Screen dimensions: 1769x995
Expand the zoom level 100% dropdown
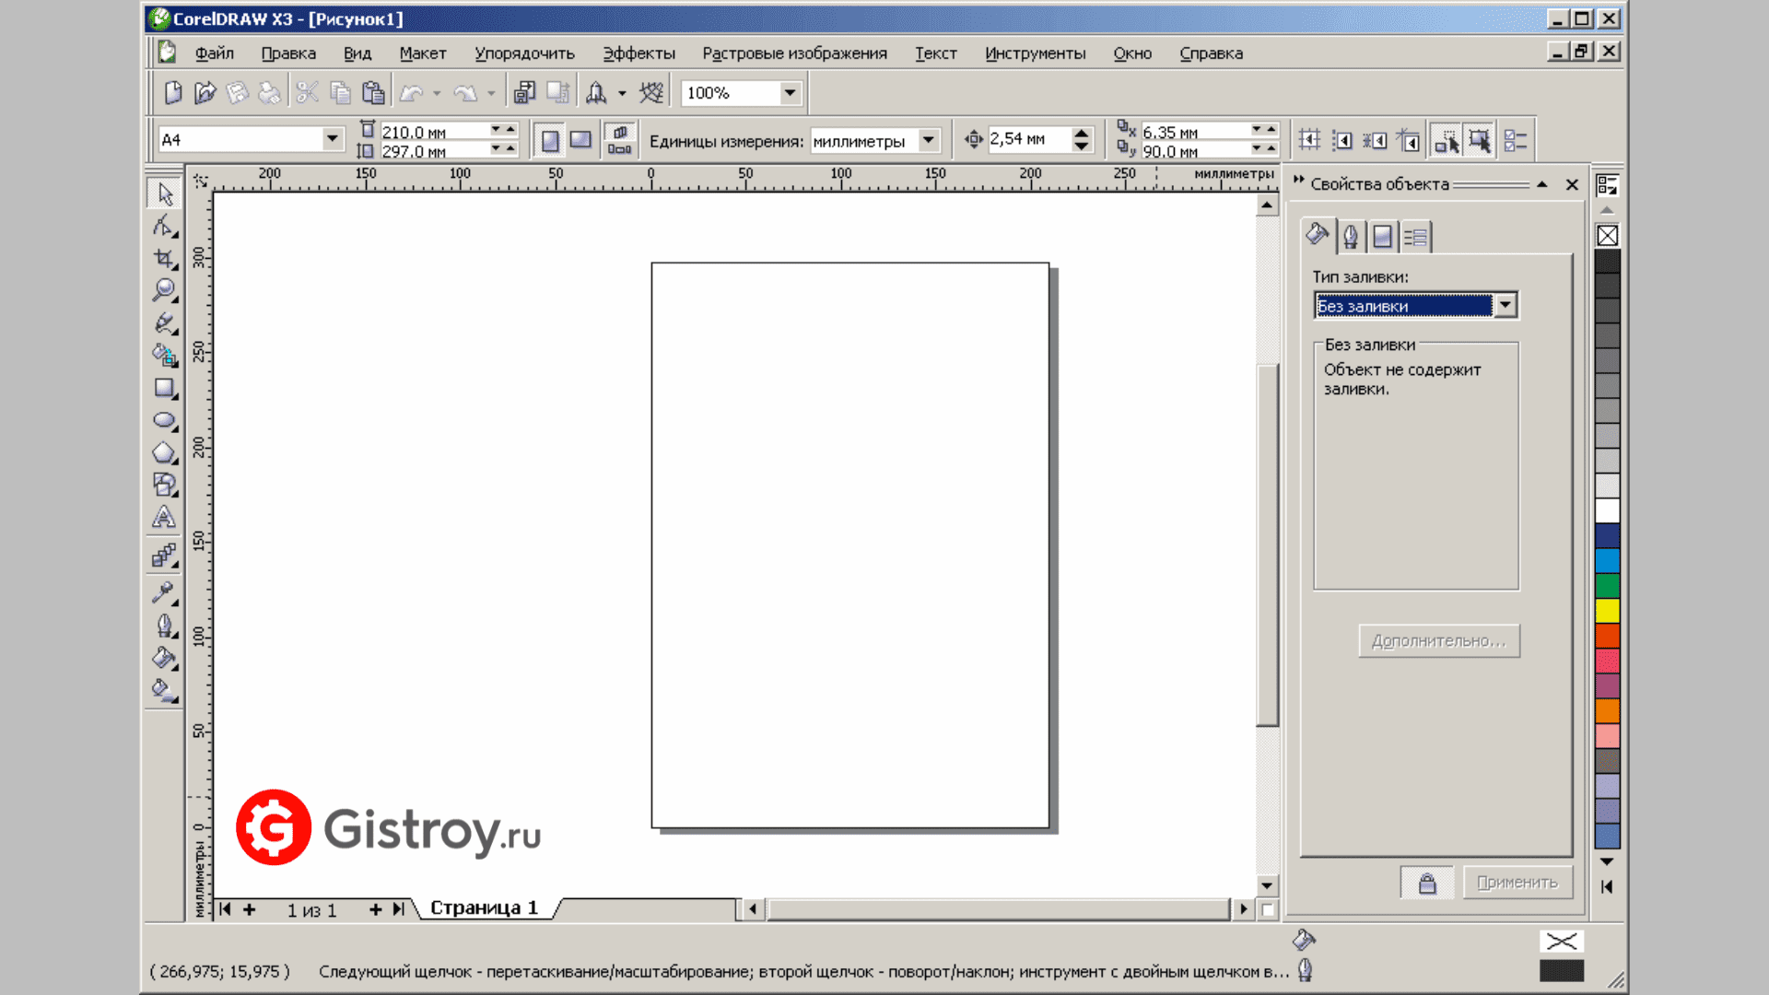790,93
